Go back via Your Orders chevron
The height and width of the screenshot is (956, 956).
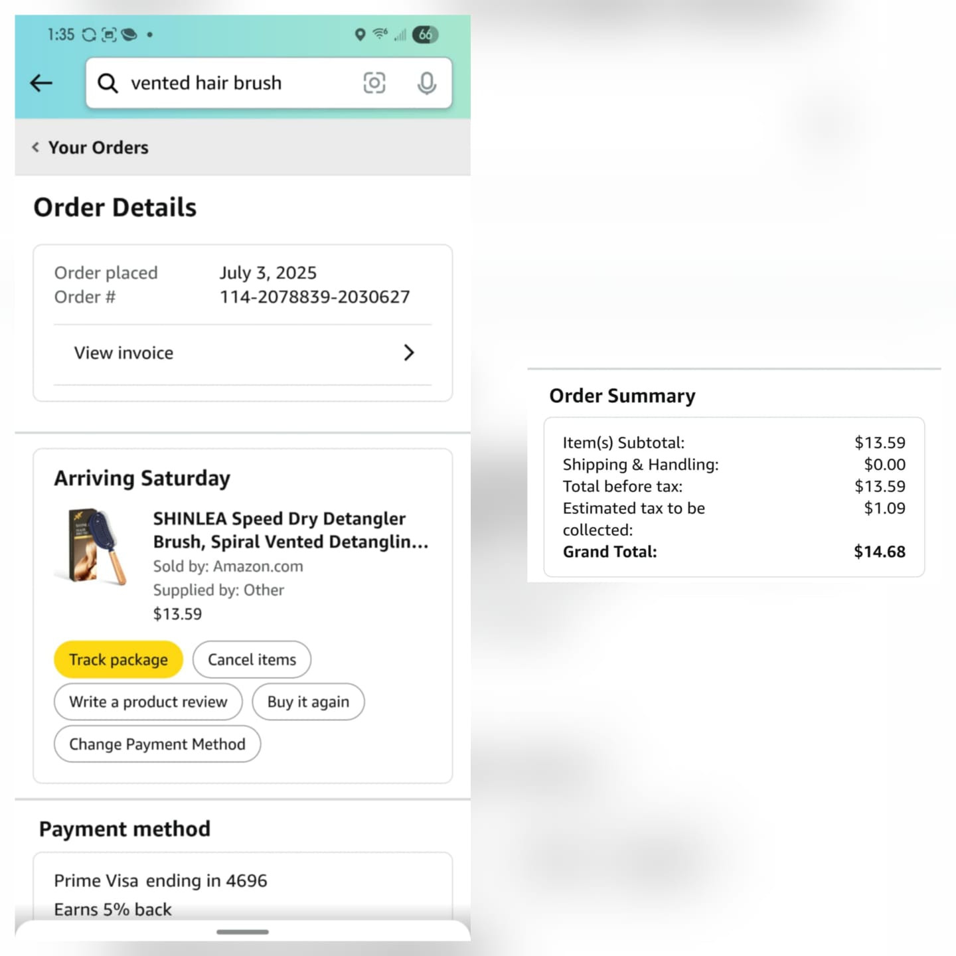(x=35, y=147)
